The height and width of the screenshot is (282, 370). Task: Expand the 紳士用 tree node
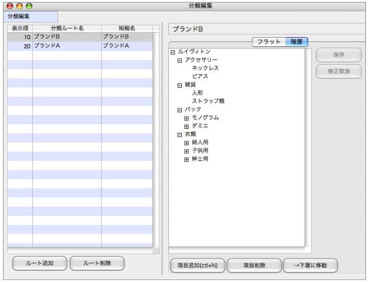pos(186,159)
